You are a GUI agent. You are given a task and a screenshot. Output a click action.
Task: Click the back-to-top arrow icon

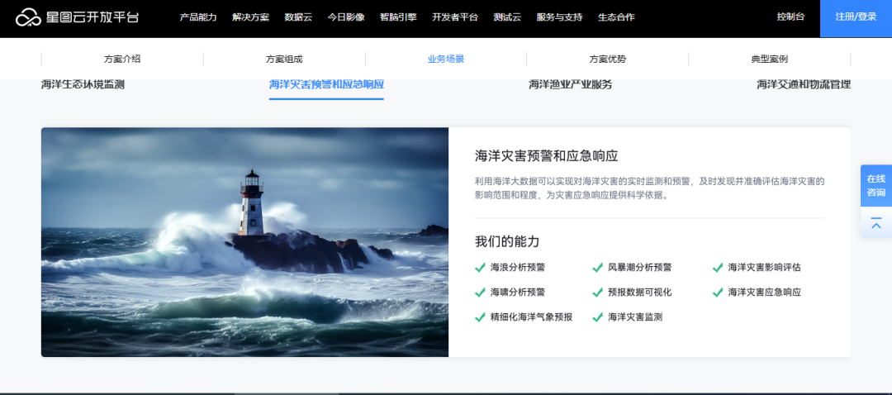[875, 224]
